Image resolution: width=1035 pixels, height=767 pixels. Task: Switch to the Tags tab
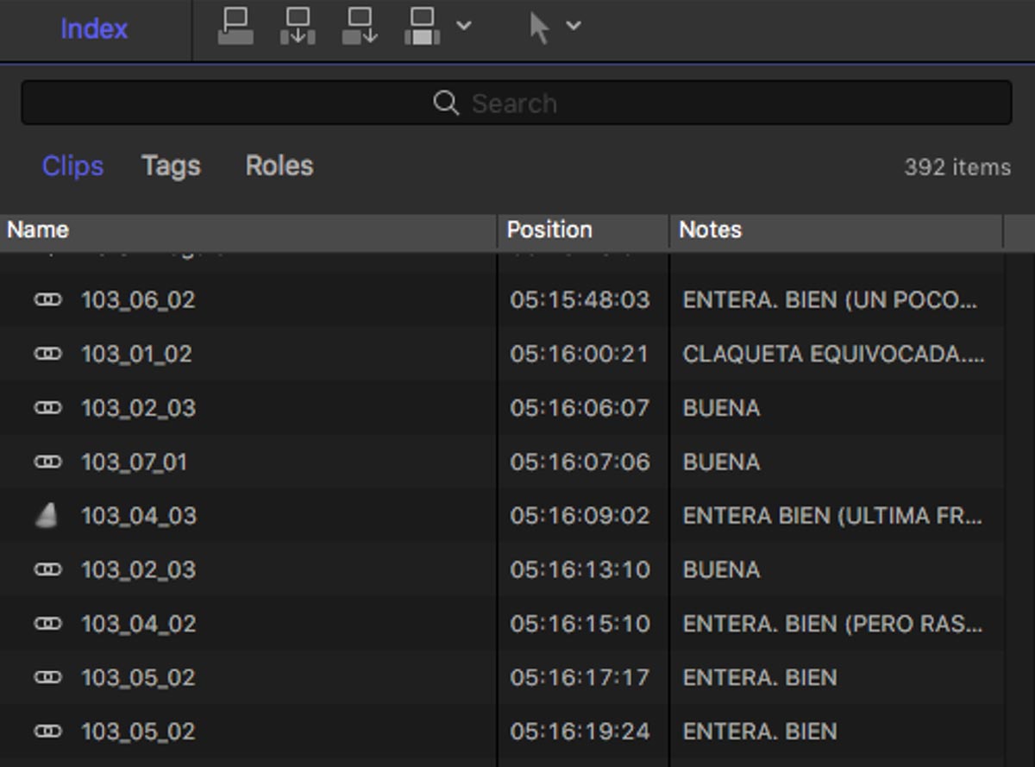pyautogui.click(x=171, y=166)
